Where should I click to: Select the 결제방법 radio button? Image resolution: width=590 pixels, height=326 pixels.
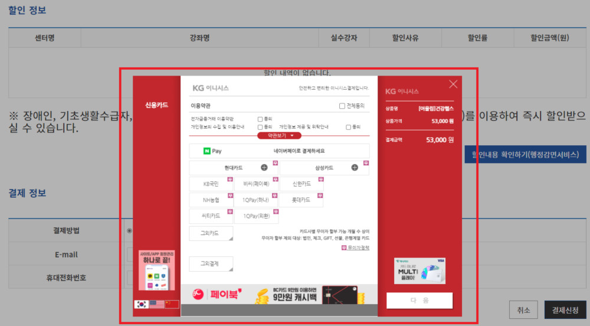(129, 231)
